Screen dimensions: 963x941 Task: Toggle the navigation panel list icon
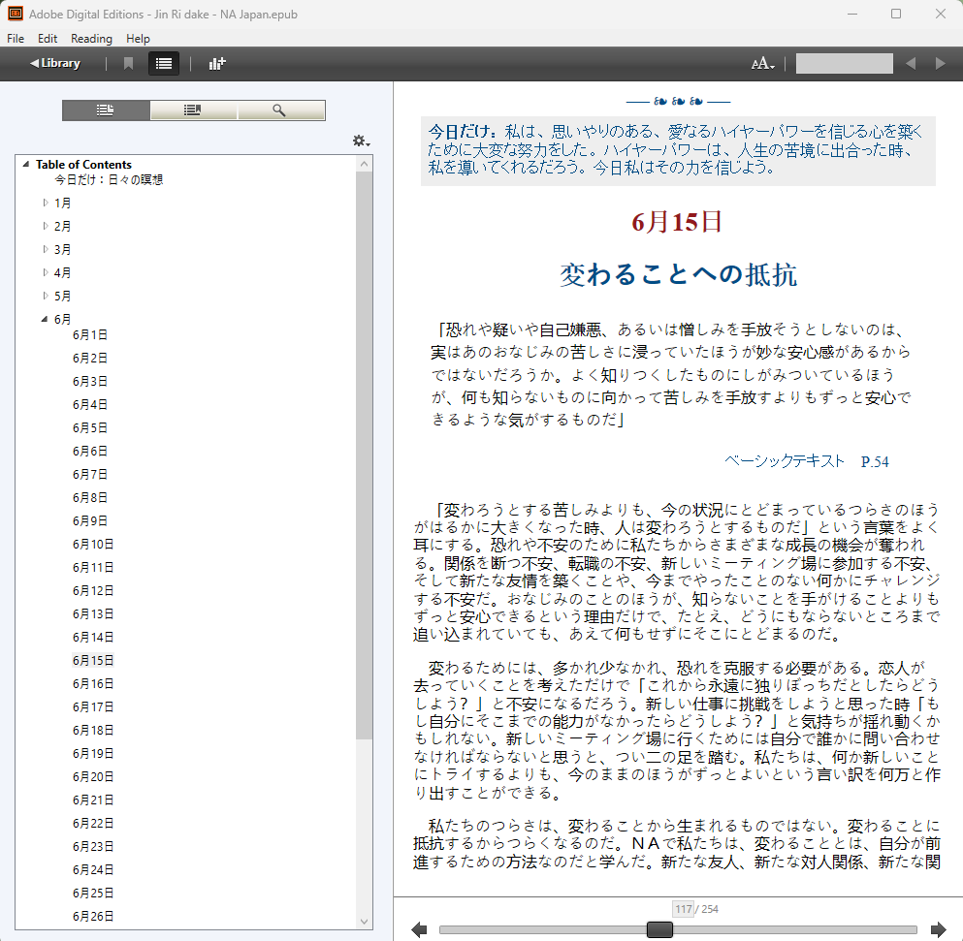pyautogui.click(x=164, y=63)
